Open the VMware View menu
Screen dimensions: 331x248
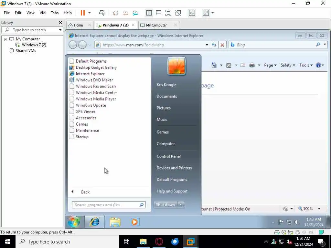(x=30, y=13)
